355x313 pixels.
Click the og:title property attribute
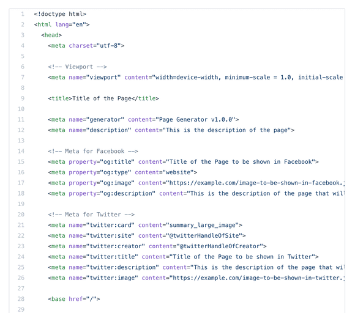click(102, 162)
